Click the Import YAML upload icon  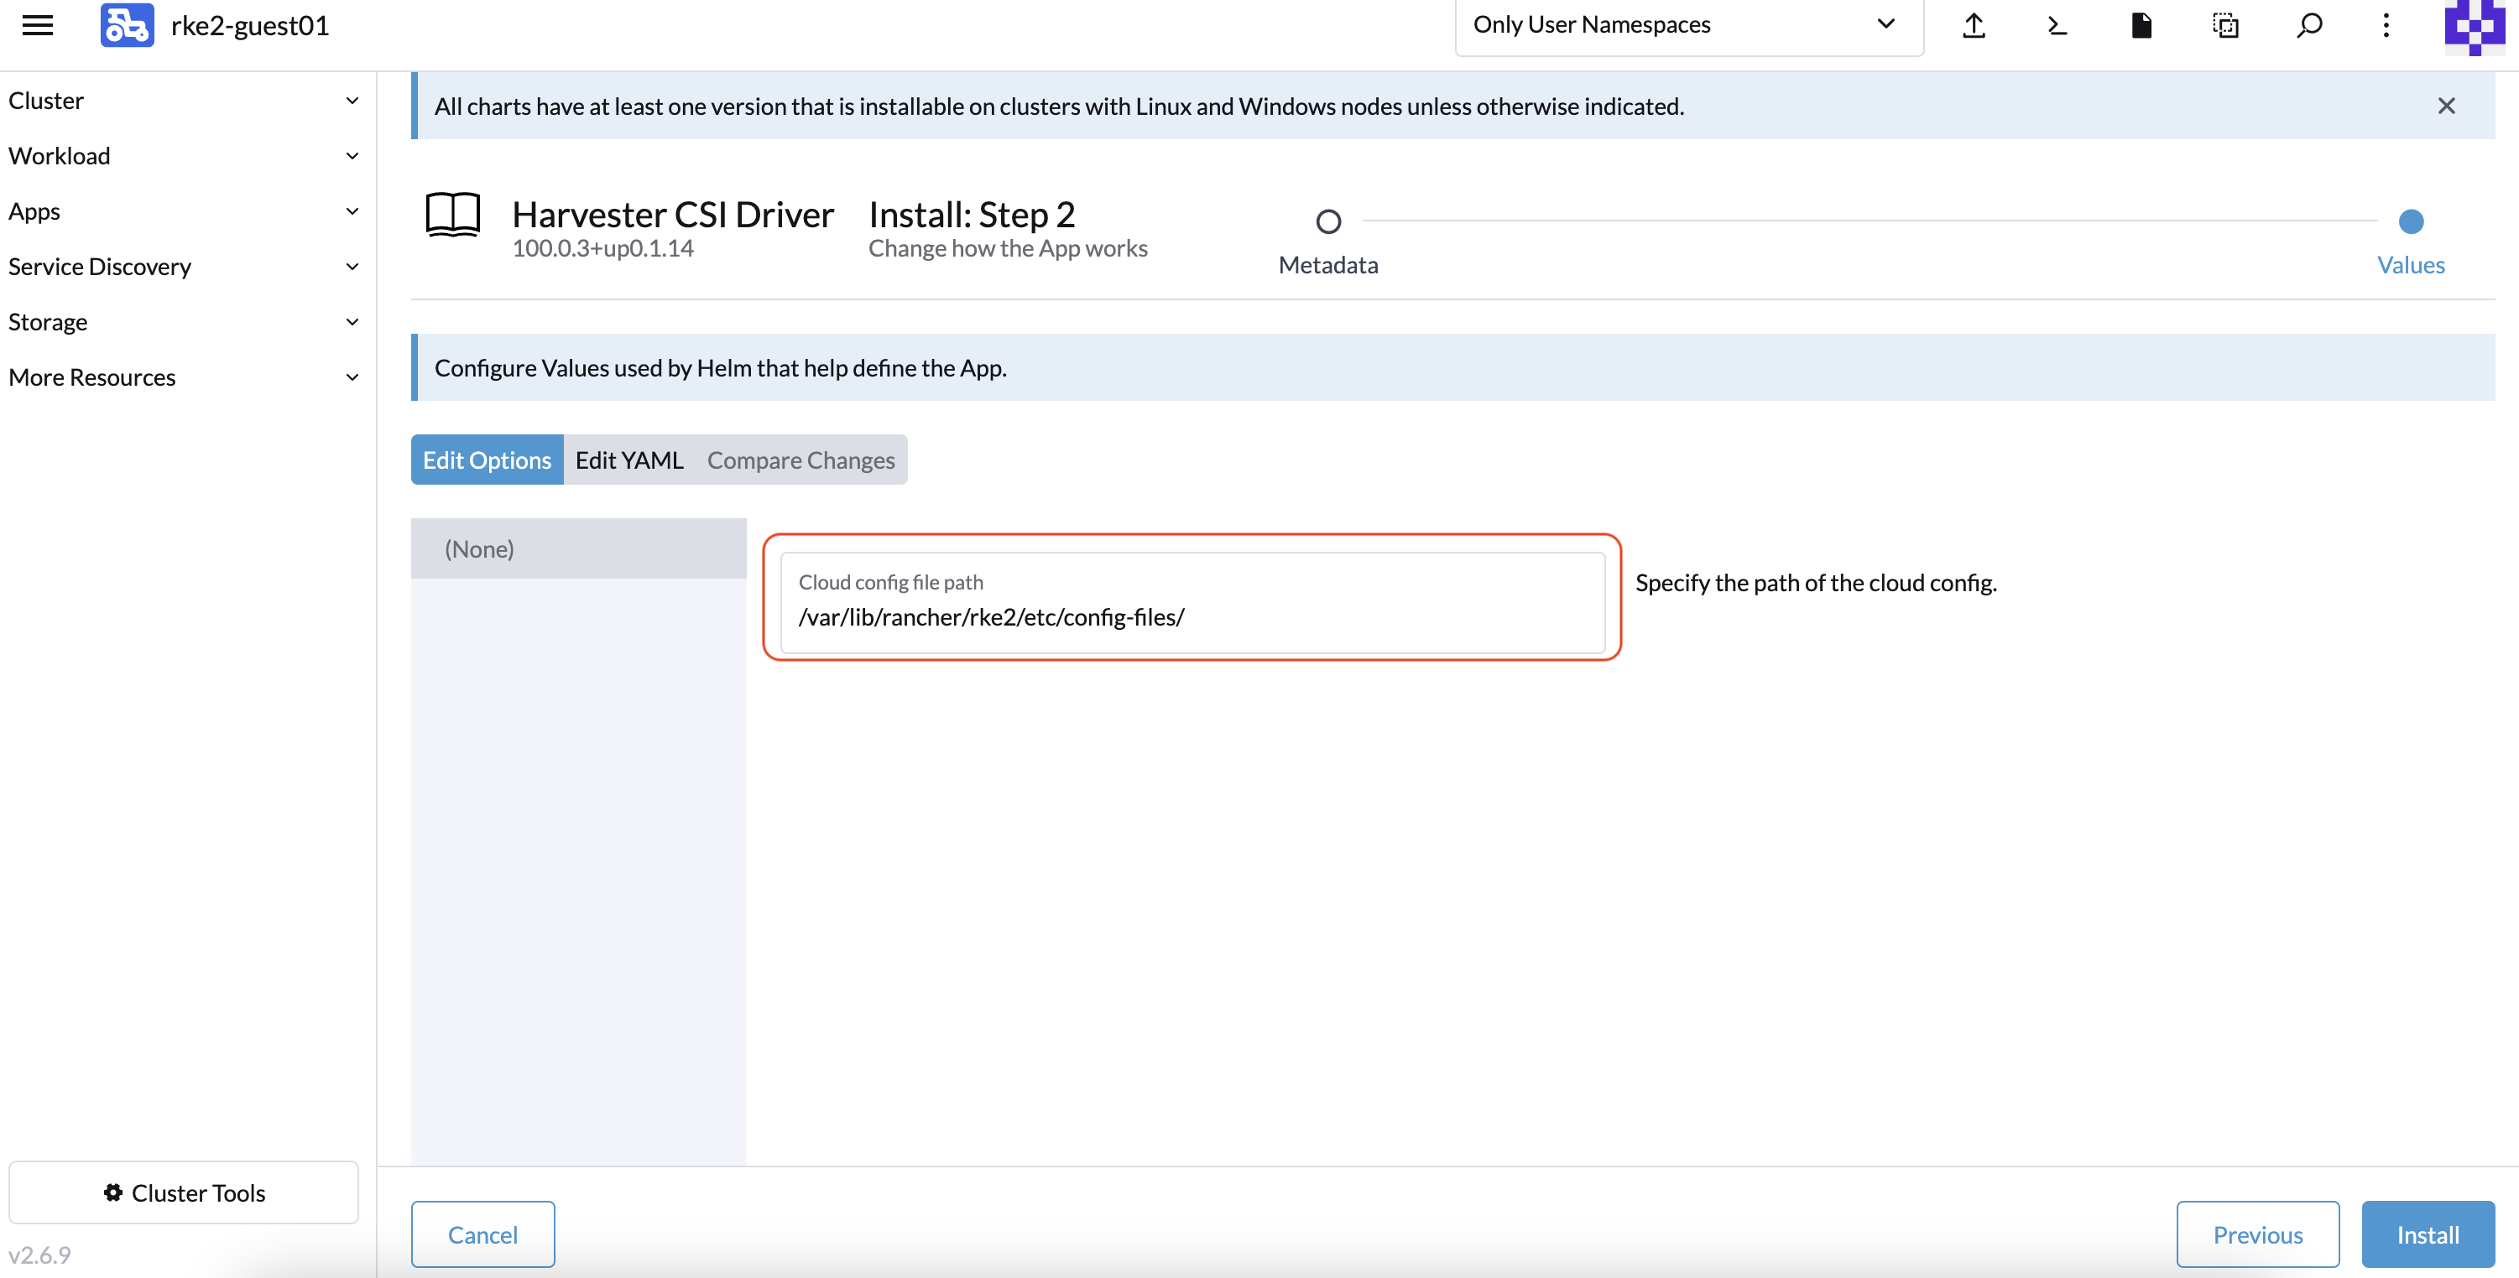(1974, 25)
